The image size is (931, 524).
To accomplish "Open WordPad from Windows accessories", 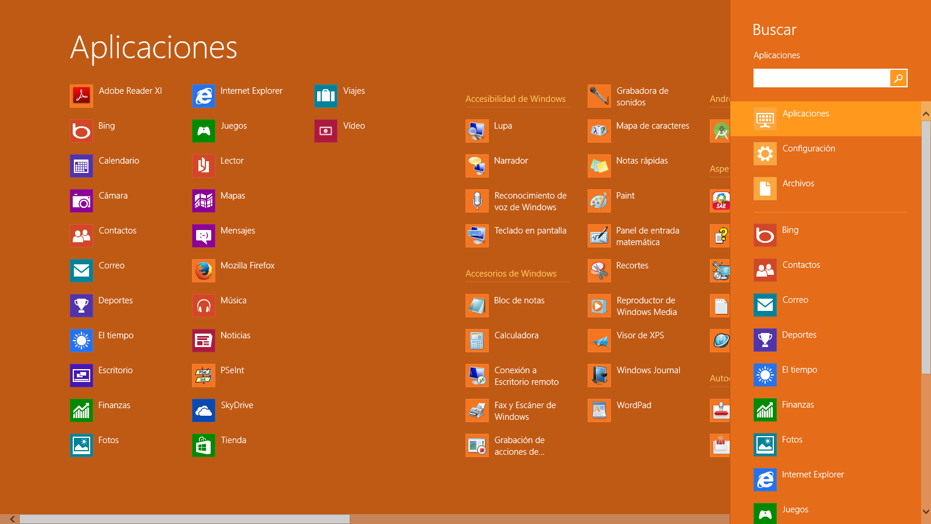I will pyautogui.click(x=599, y=410).
